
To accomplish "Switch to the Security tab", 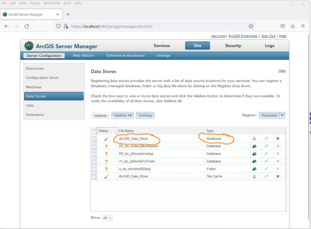I will click(x=233, y=45).
